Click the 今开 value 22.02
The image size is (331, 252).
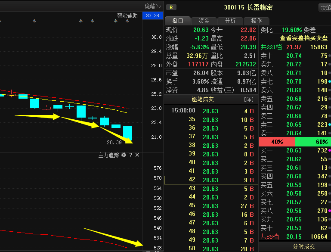point(248,30)
